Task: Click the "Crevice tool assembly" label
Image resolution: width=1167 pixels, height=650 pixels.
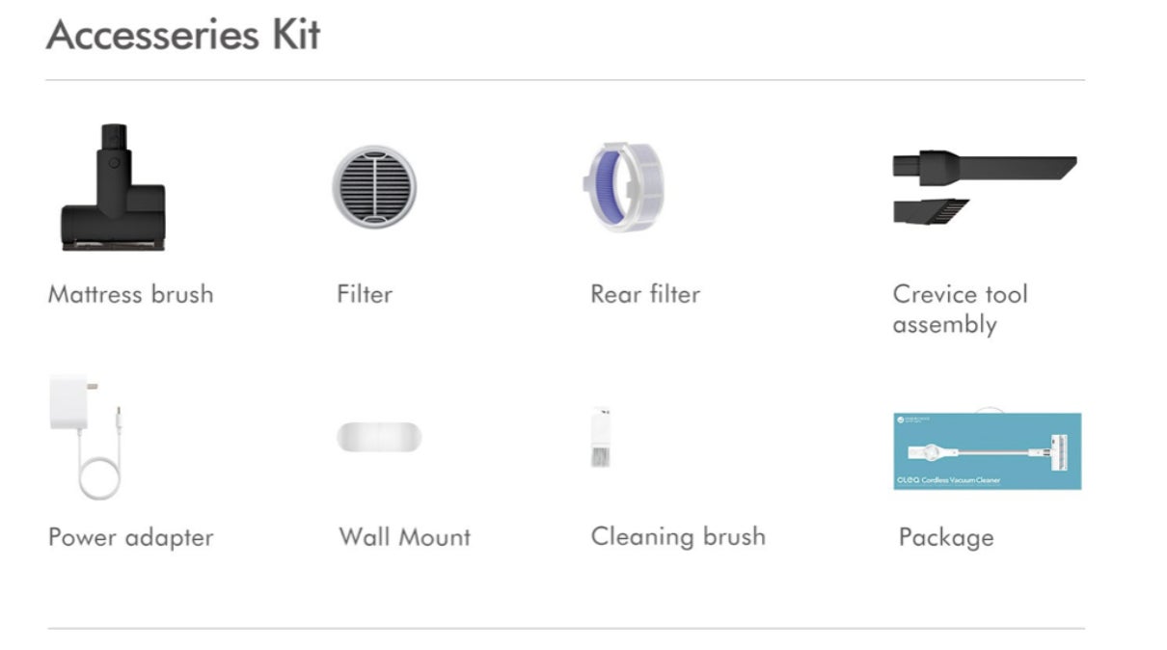Action: [960, 309]
